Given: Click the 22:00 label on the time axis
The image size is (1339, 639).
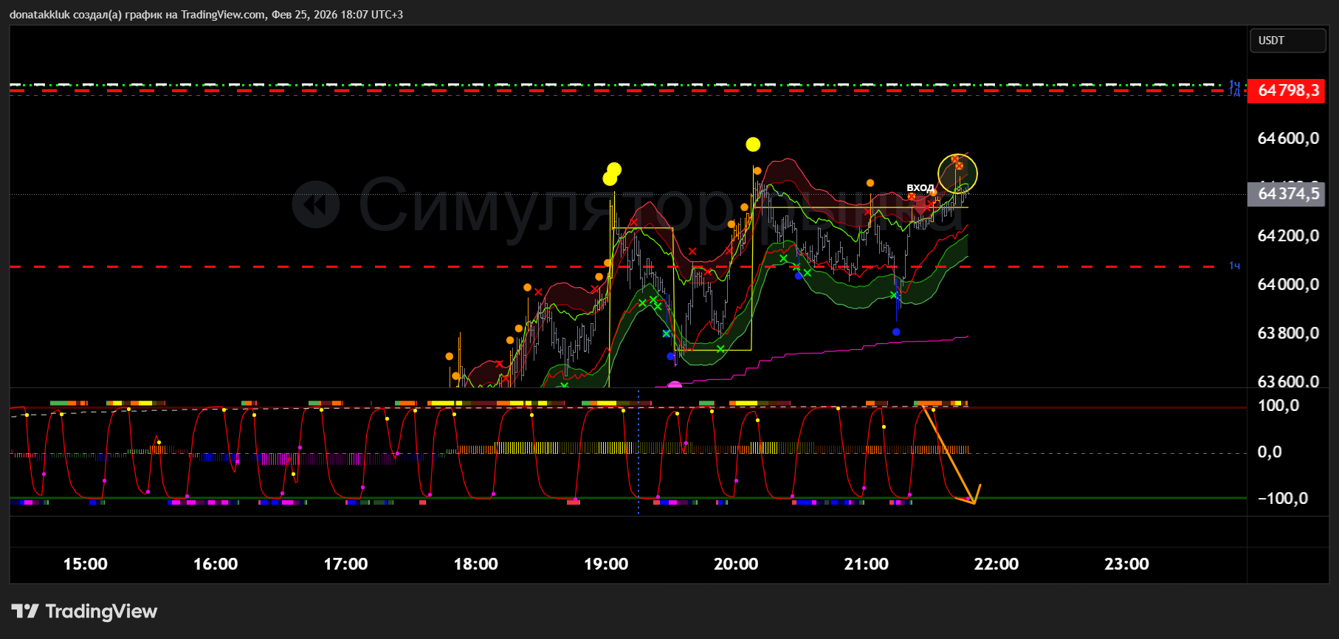Looking at the screenshot, I should (996, 564).
